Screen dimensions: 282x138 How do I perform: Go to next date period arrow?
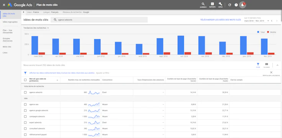pos(277,21)
